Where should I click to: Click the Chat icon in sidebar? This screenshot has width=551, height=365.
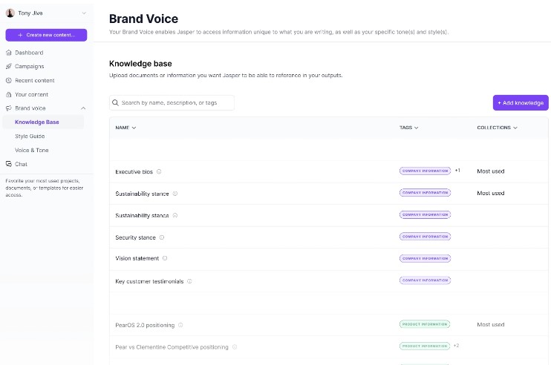click(9, 164)
